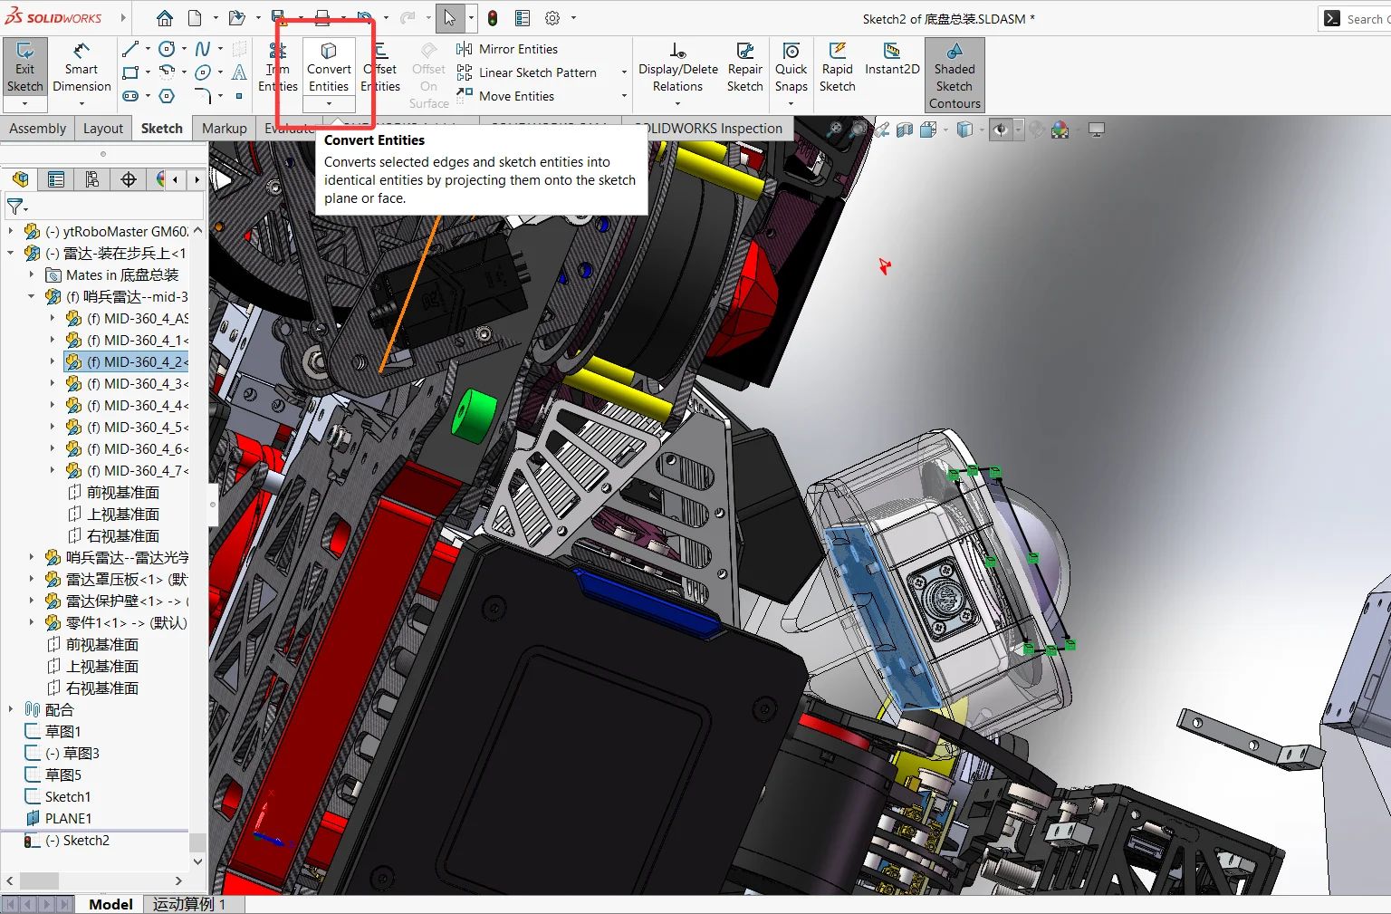
Task: Toggle the Select cursor tool
Action: [x=450, y=18]
